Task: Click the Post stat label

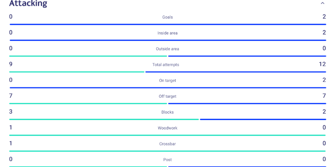Action: coord(167,160)
